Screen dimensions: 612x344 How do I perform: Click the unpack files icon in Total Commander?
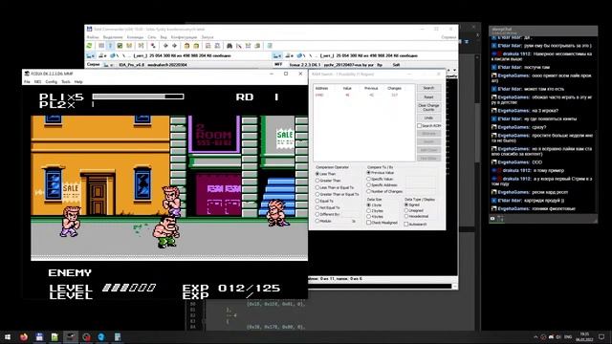coord(196,46)
